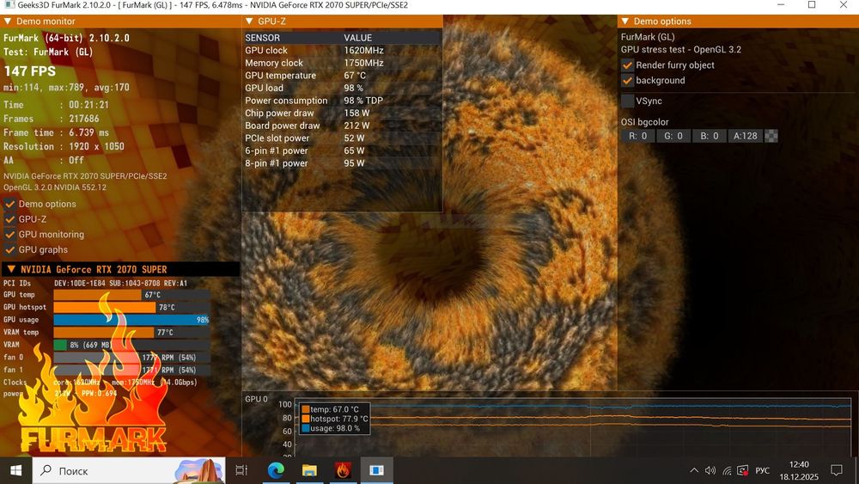859x484 pixels.
Task: Disable Render furry object
Action: [627, 65]
